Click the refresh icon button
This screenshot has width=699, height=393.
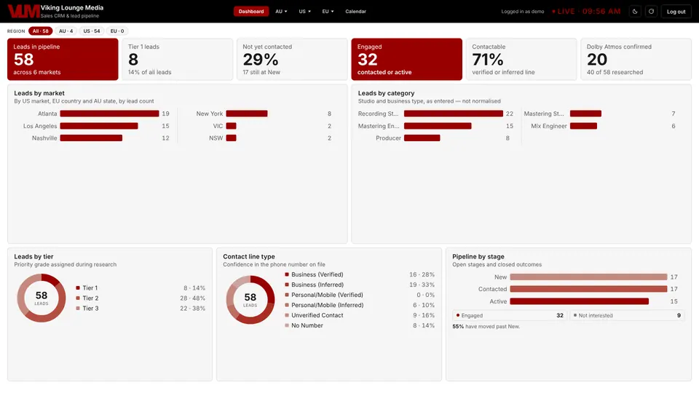point(651,12)
